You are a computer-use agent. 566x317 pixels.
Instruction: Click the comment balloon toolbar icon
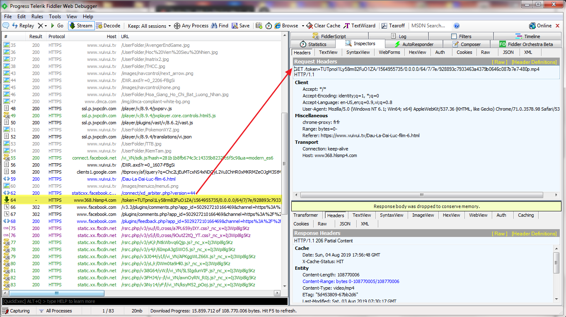6,26
